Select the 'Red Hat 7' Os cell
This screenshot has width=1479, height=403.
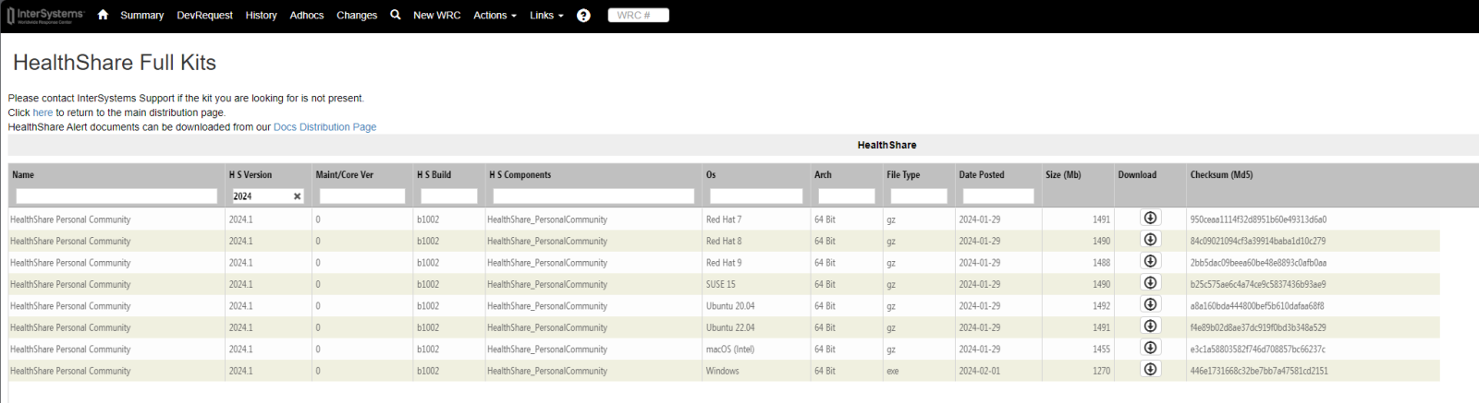pyautogui.click(x=724, y=219)
